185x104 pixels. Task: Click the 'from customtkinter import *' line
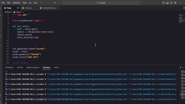28,21
